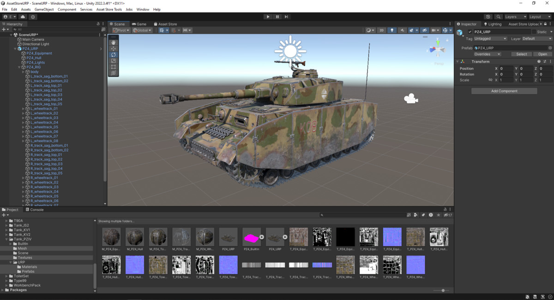
Task: Toggle scene lighting in the Scene toolbar
Action: pos(392,30)
